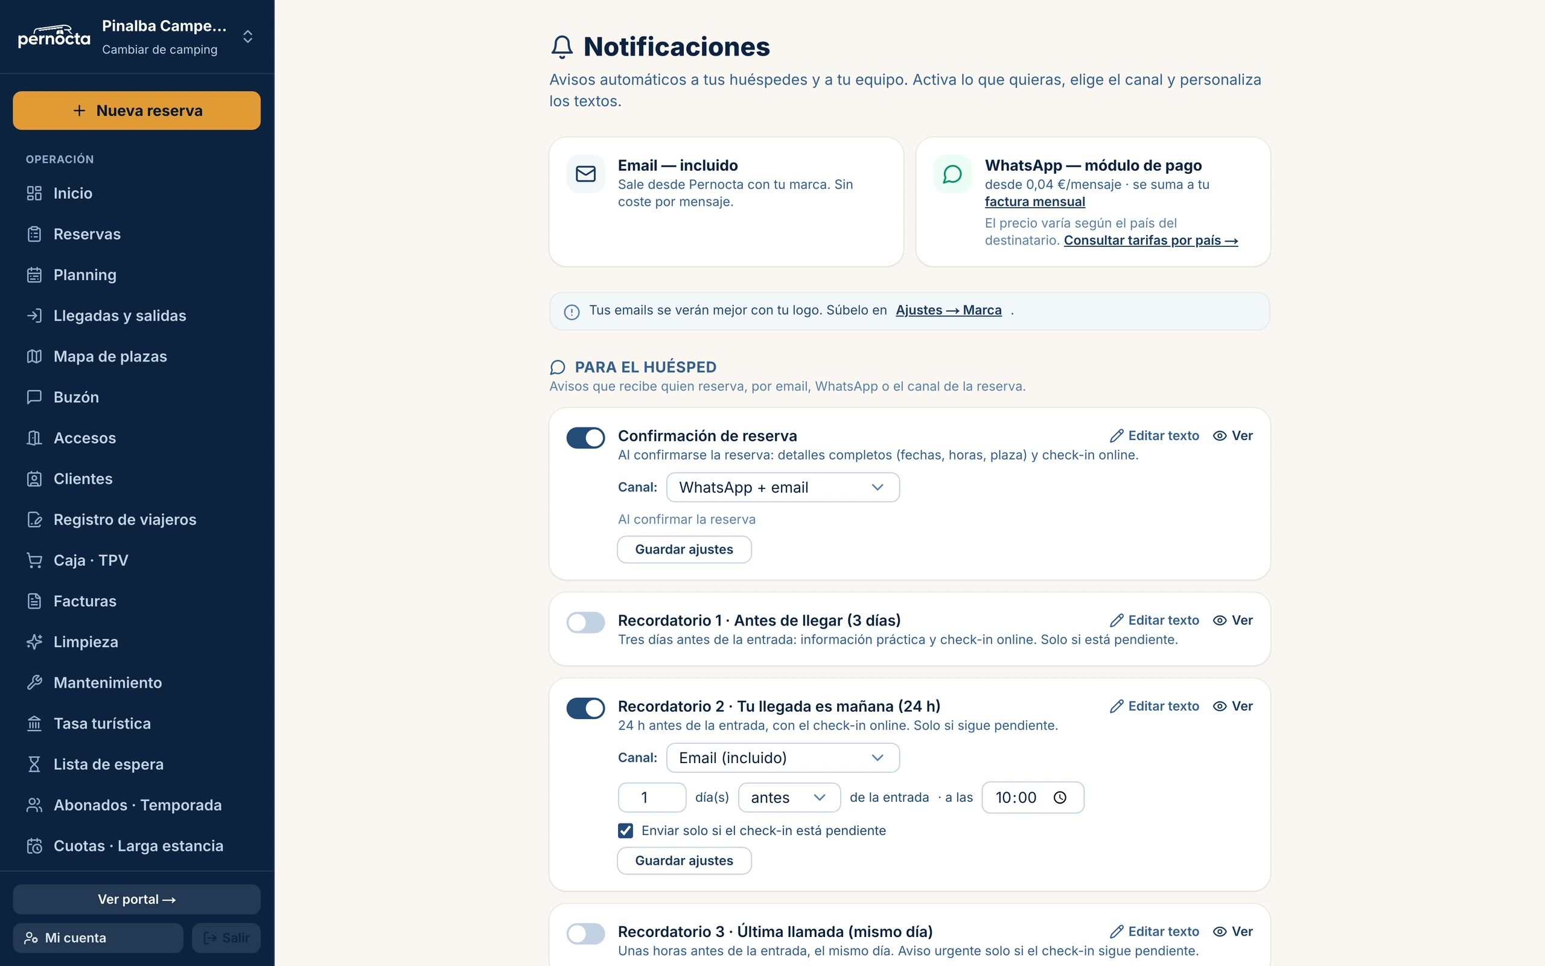1545x966 pixels.
Task: Click the Limpieza sparkle icon
Action: [x=34, y=642]
